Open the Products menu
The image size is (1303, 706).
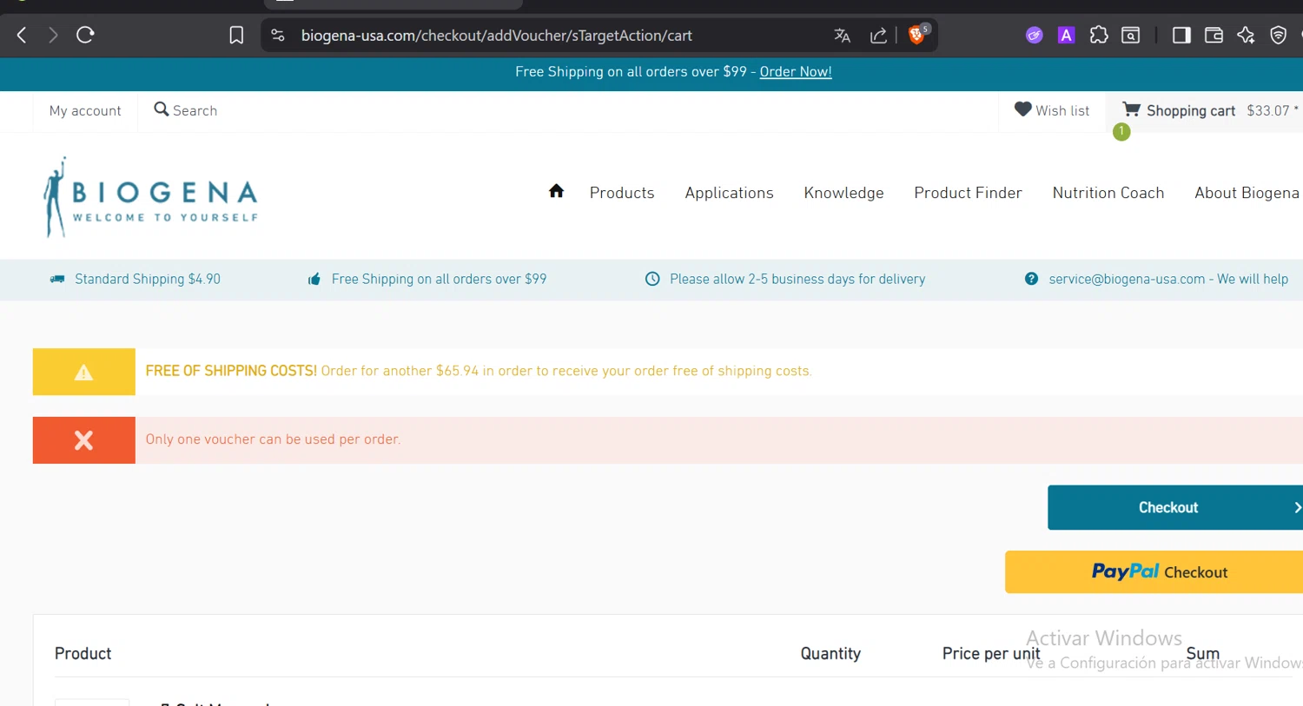coord(622,193)
